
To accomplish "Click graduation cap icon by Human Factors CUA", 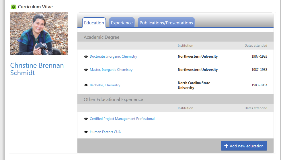I will click(x=86, y=132).
